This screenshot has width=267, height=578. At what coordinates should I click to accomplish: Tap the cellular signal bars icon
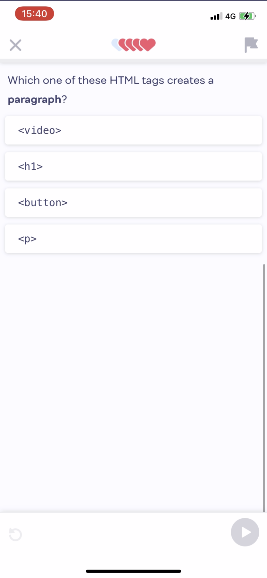click(x=216, y=16)
